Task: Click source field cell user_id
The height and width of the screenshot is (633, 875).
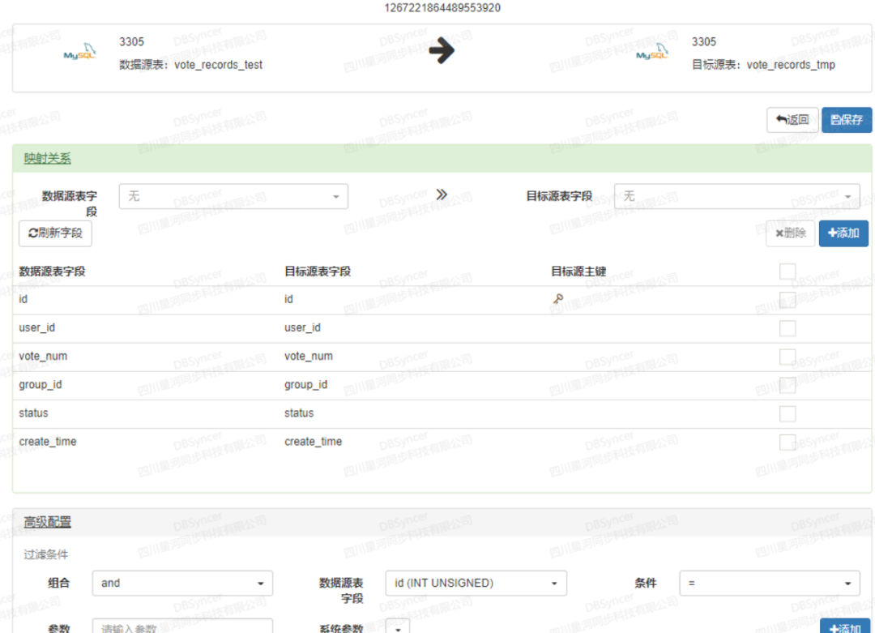Action: click(x=36, y=327)
